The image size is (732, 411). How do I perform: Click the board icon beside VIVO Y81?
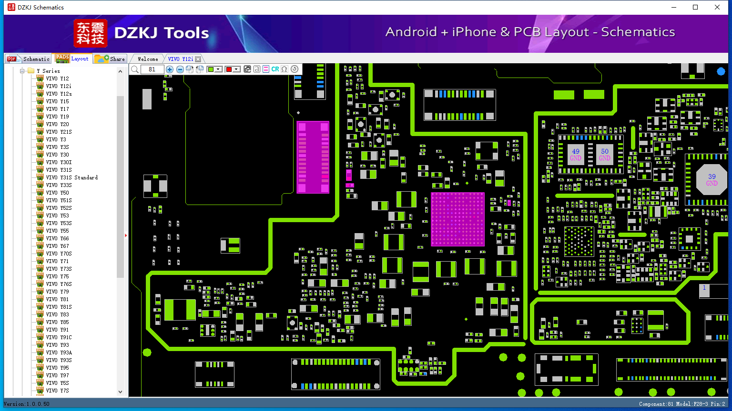(x=40, y=299)
